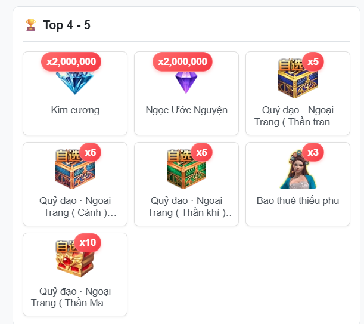Image resolution: width=364 pixels, height=324 pixels.
Task: Click the x10 badge on Thần Ma chest
Action: pyautogui.click(x=88, y=243)
